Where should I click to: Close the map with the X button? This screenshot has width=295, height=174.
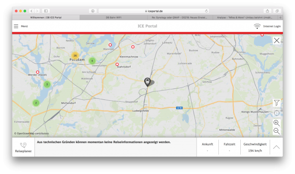[276, 40]
